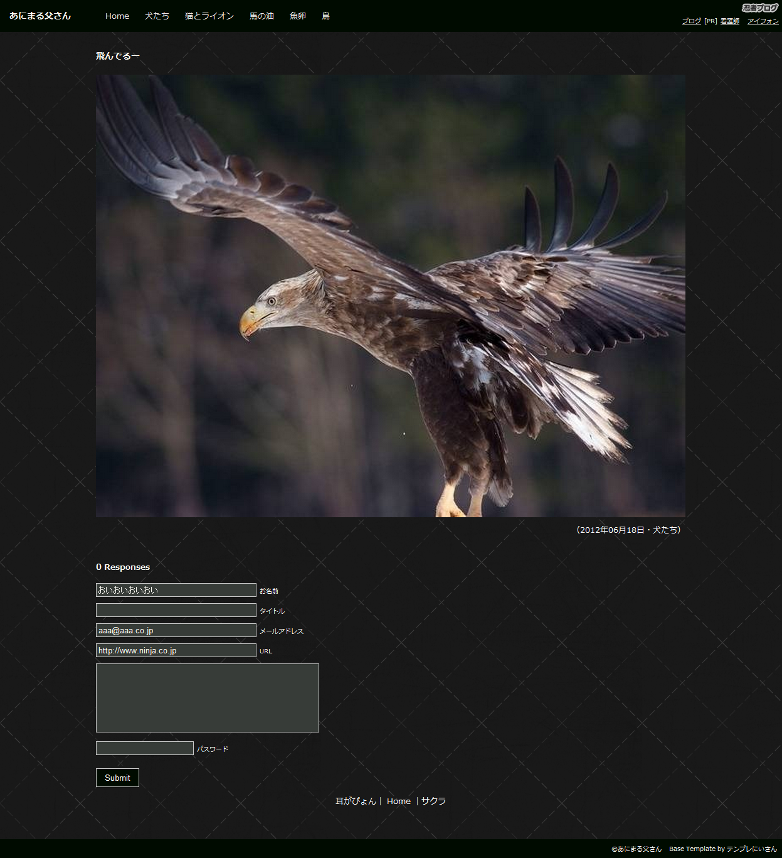
Task: Open the 犬たち category in top menu
Action: [157, 16]
